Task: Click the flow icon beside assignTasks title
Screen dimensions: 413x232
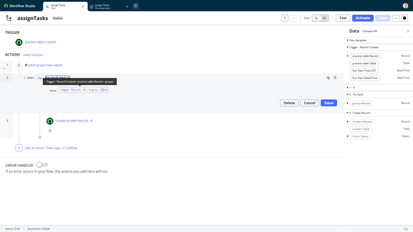Action: (9, 18)
